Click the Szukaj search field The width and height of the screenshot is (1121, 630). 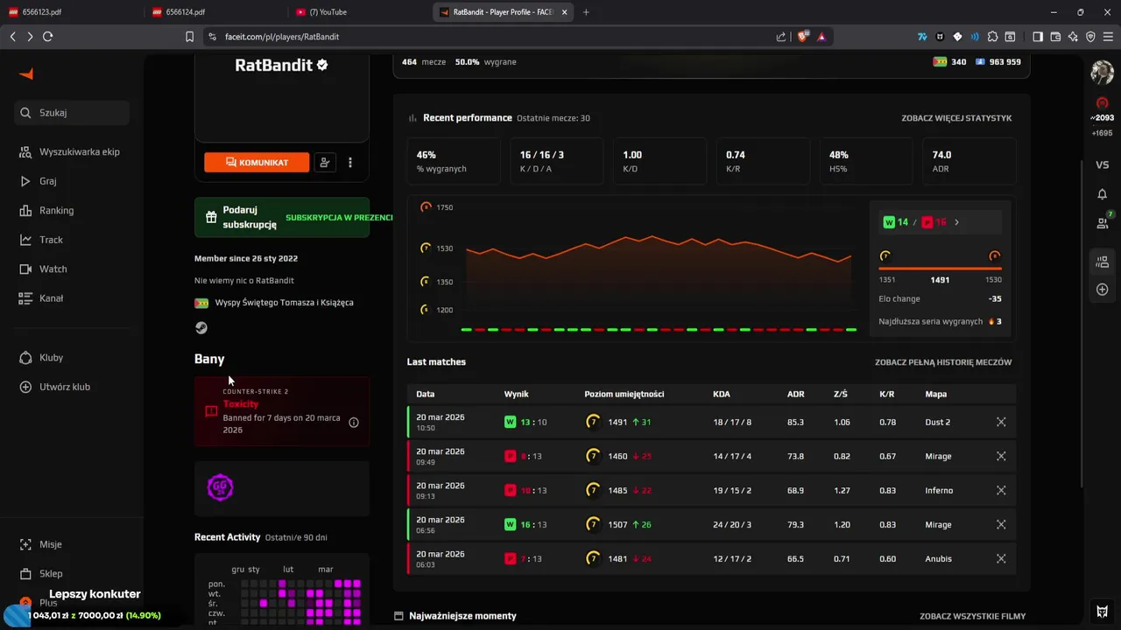coord(74,113)
